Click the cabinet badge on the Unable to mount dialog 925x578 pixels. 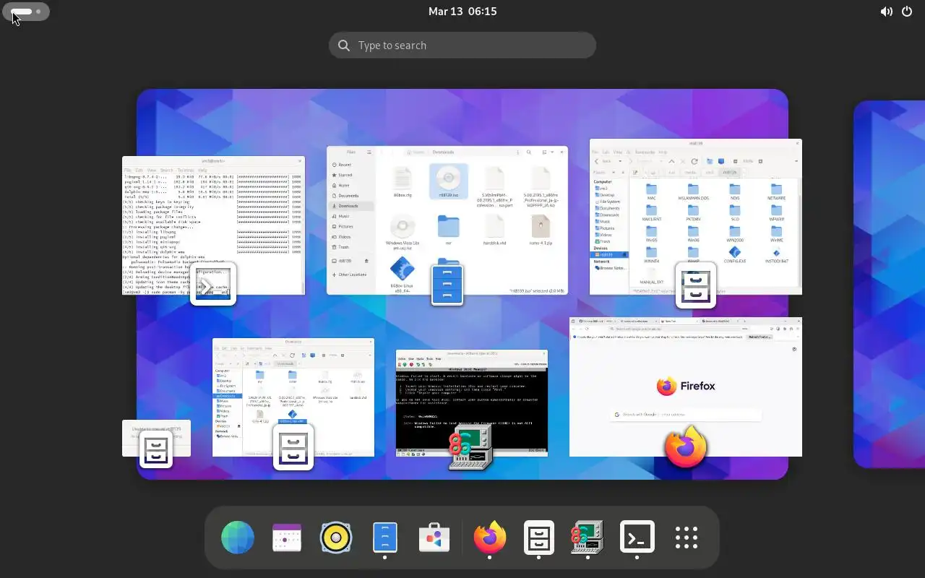156,450
